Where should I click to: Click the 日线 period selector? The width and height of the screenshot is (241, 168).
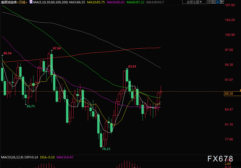pyautogui.click(x=22, y=2)
